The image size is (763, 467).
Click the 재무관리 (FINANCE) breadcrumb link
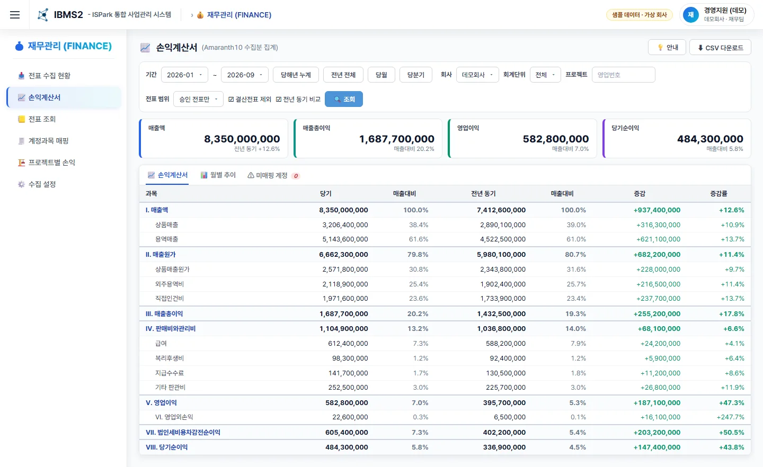click(x=239, y=15)
